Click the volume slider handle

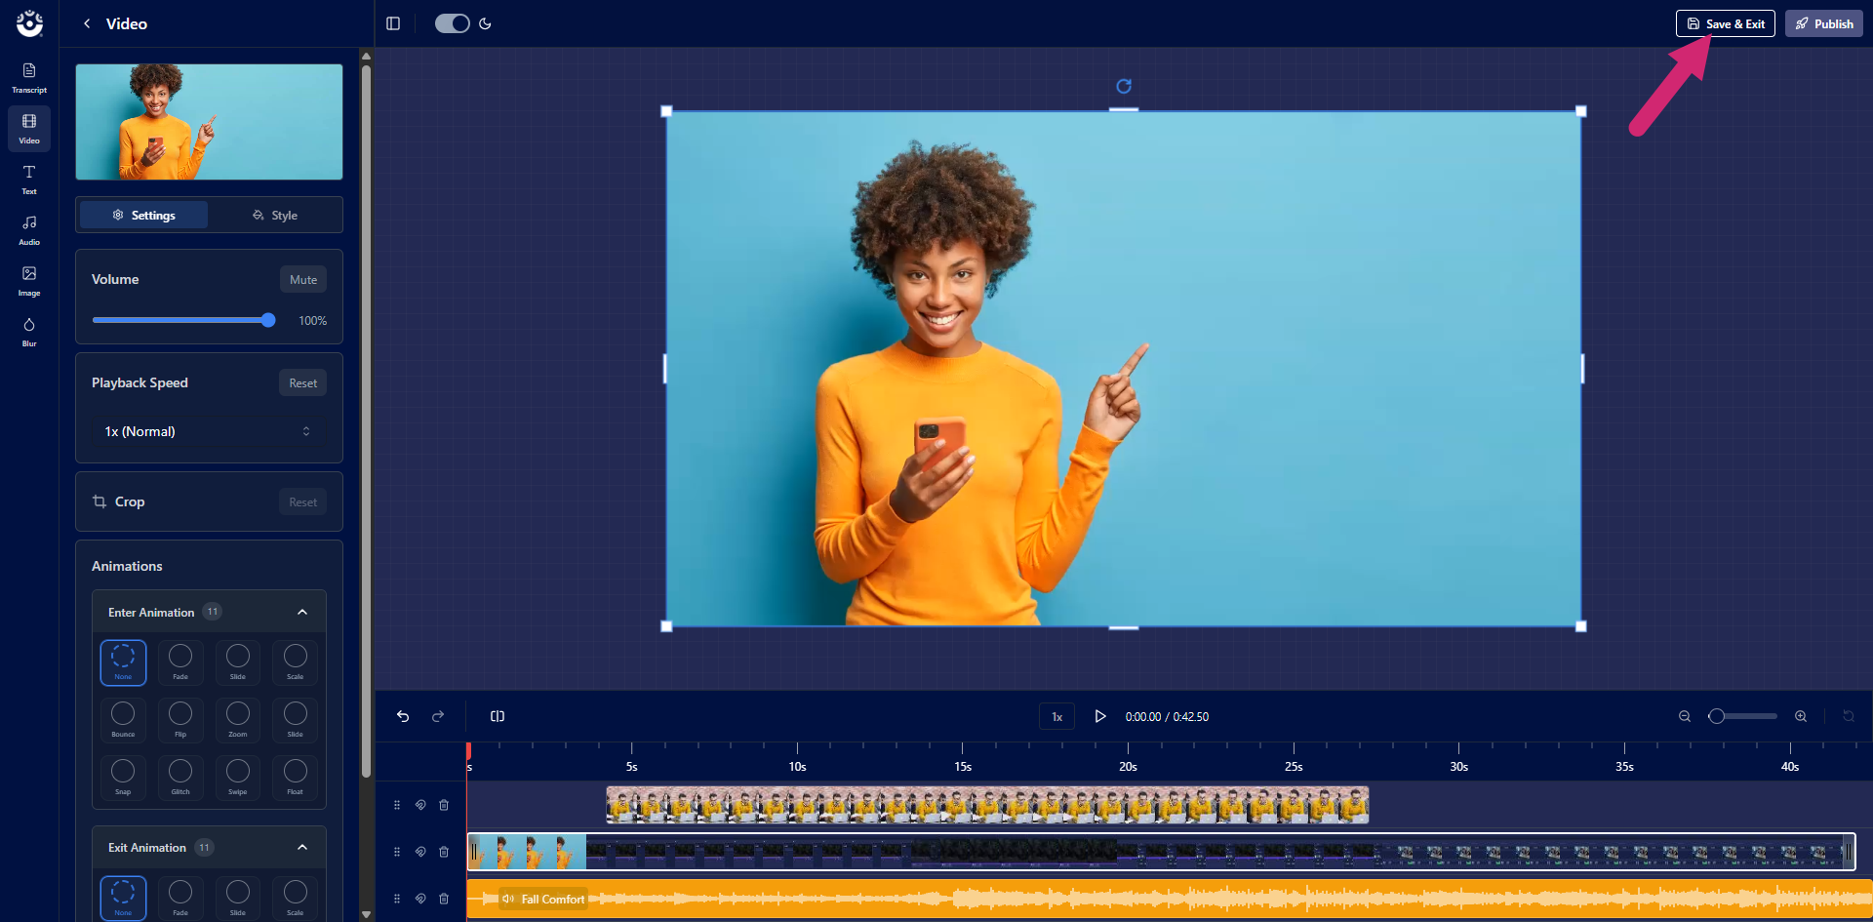pyautogui.click(x=268, y=320)
